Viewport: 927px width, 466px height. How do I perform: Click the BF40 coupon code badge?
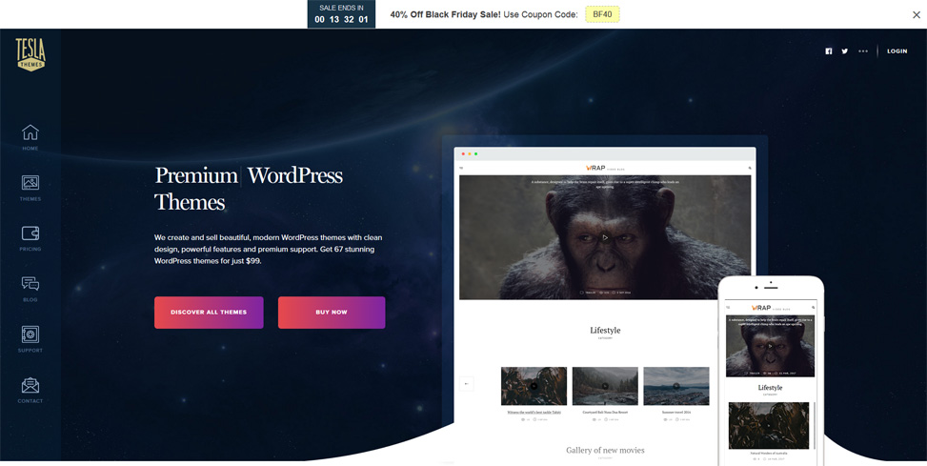(x=602, y=14)
